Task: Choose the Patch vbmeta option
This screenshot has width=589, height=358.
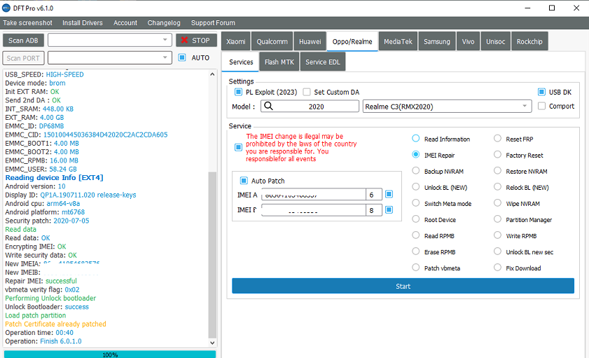Action: tap(415, 268)
